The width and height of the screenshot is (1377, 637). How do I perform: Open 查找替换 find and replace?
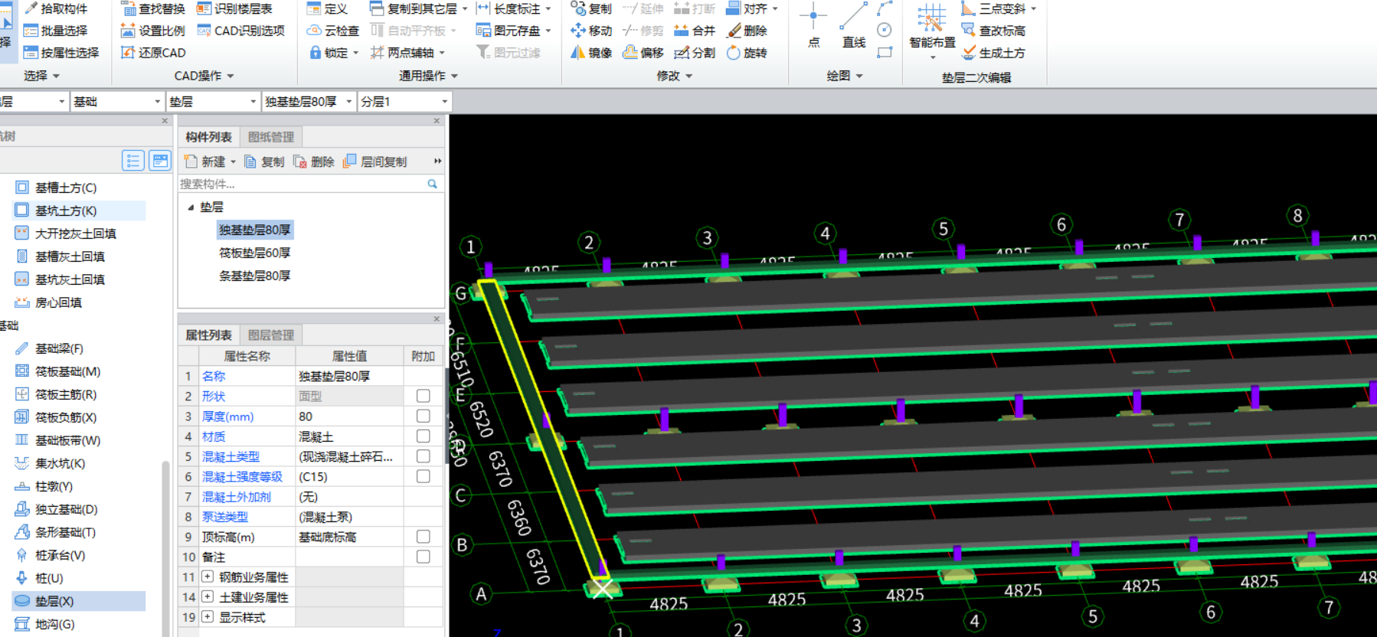pos(153,8)
